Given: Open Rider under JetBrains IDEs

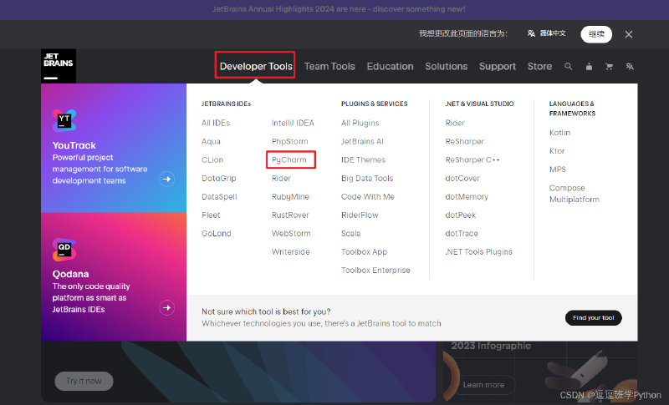Looking at the screenshot, I should (281, 178).
